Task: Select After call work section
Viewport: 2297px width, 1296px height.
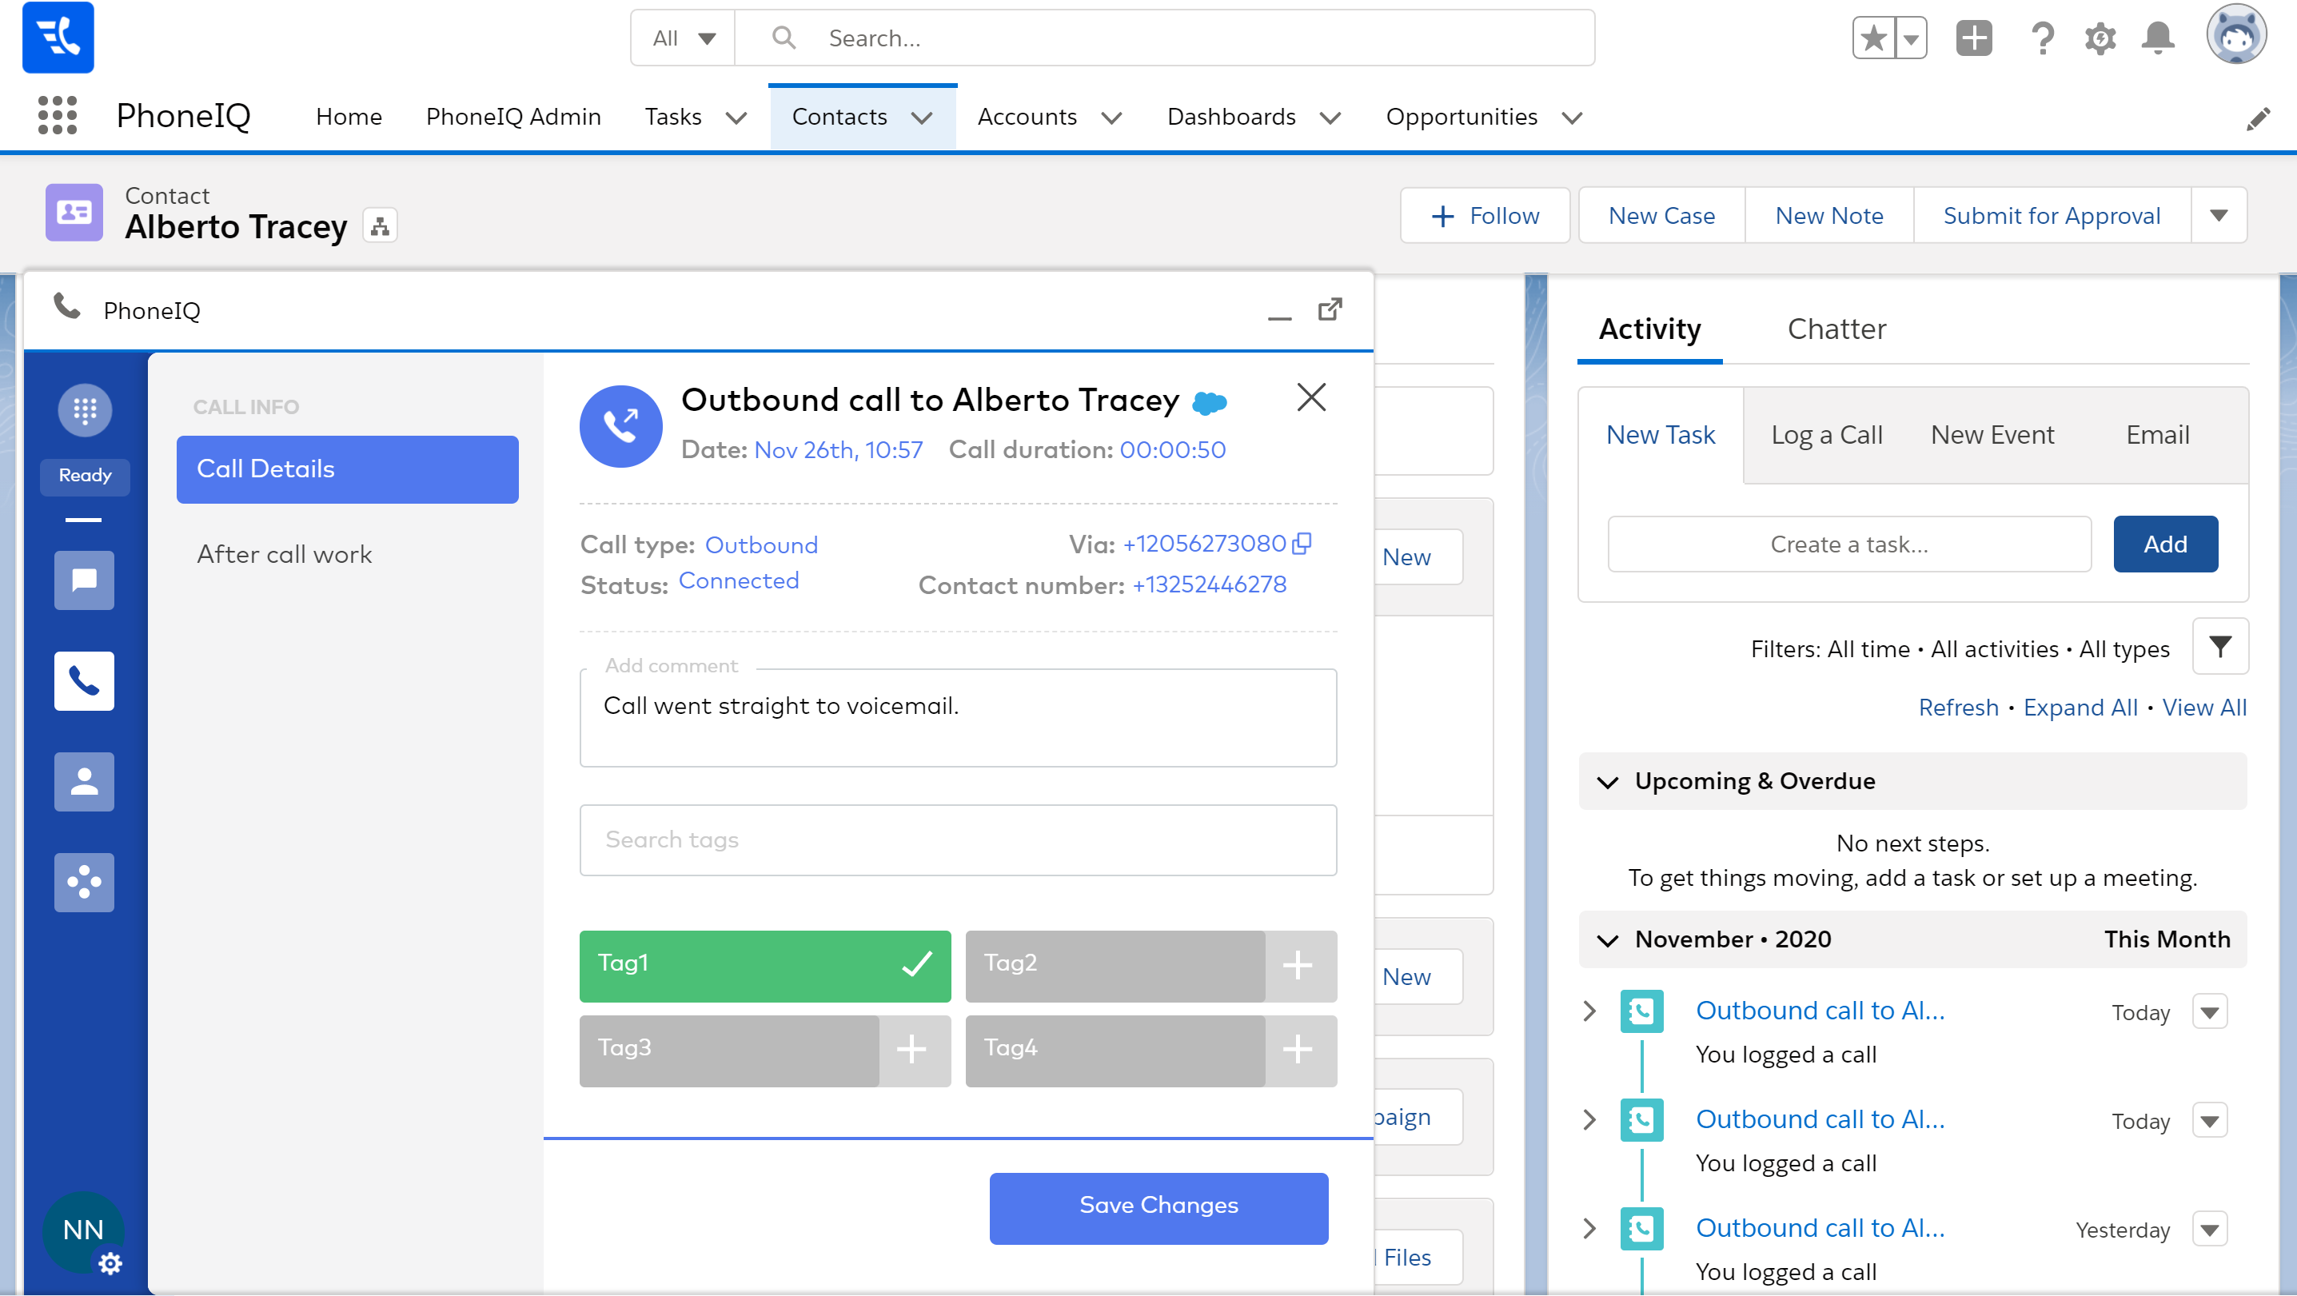Action: 285,554
